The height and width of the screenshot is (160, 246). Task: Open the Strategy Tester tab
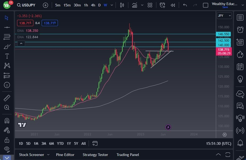click(95, 154)
